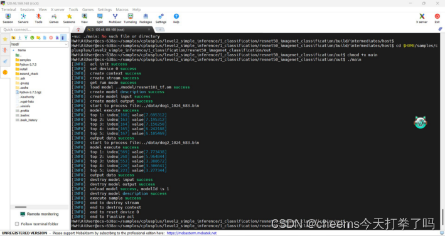Screen dimensions: 445x236
Task: Enable Follow terminal folder checkbox
Action: click(x=17, y=224)
